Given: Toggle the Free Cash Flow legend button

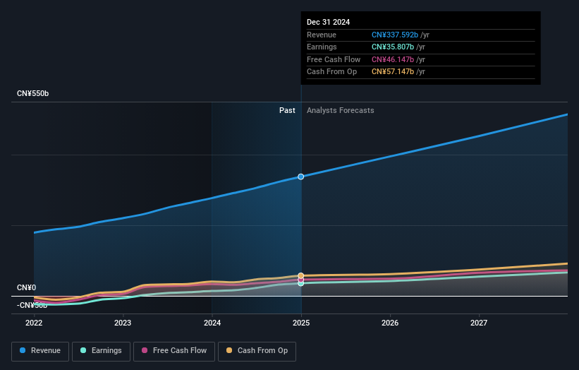Looking at the screenshot, I should [174, 351].
